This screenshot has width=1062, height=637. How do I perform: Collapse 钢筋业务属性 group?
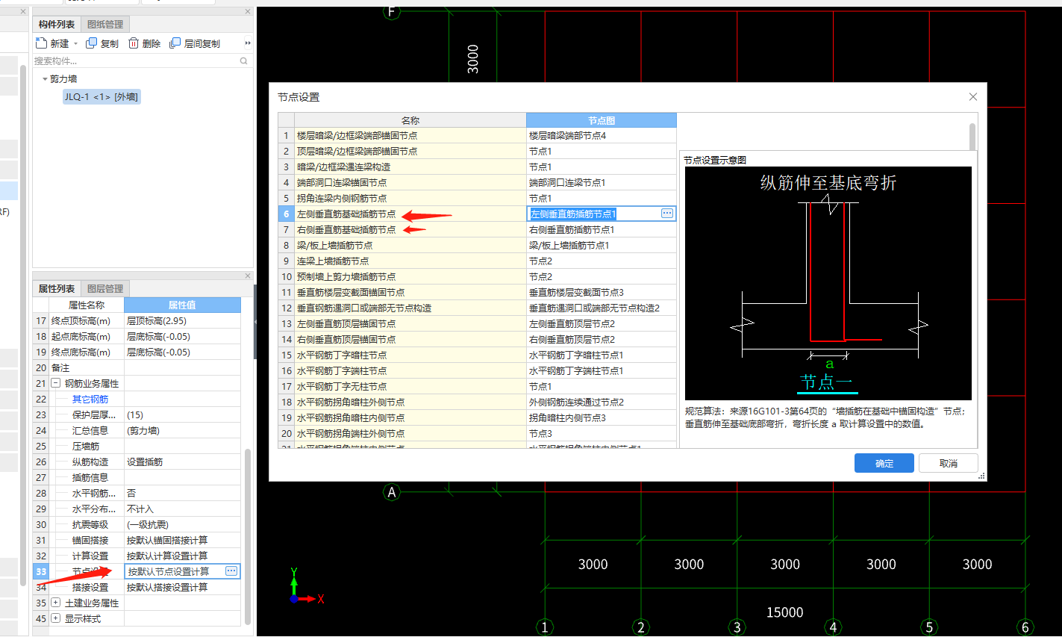click(56, 383)
